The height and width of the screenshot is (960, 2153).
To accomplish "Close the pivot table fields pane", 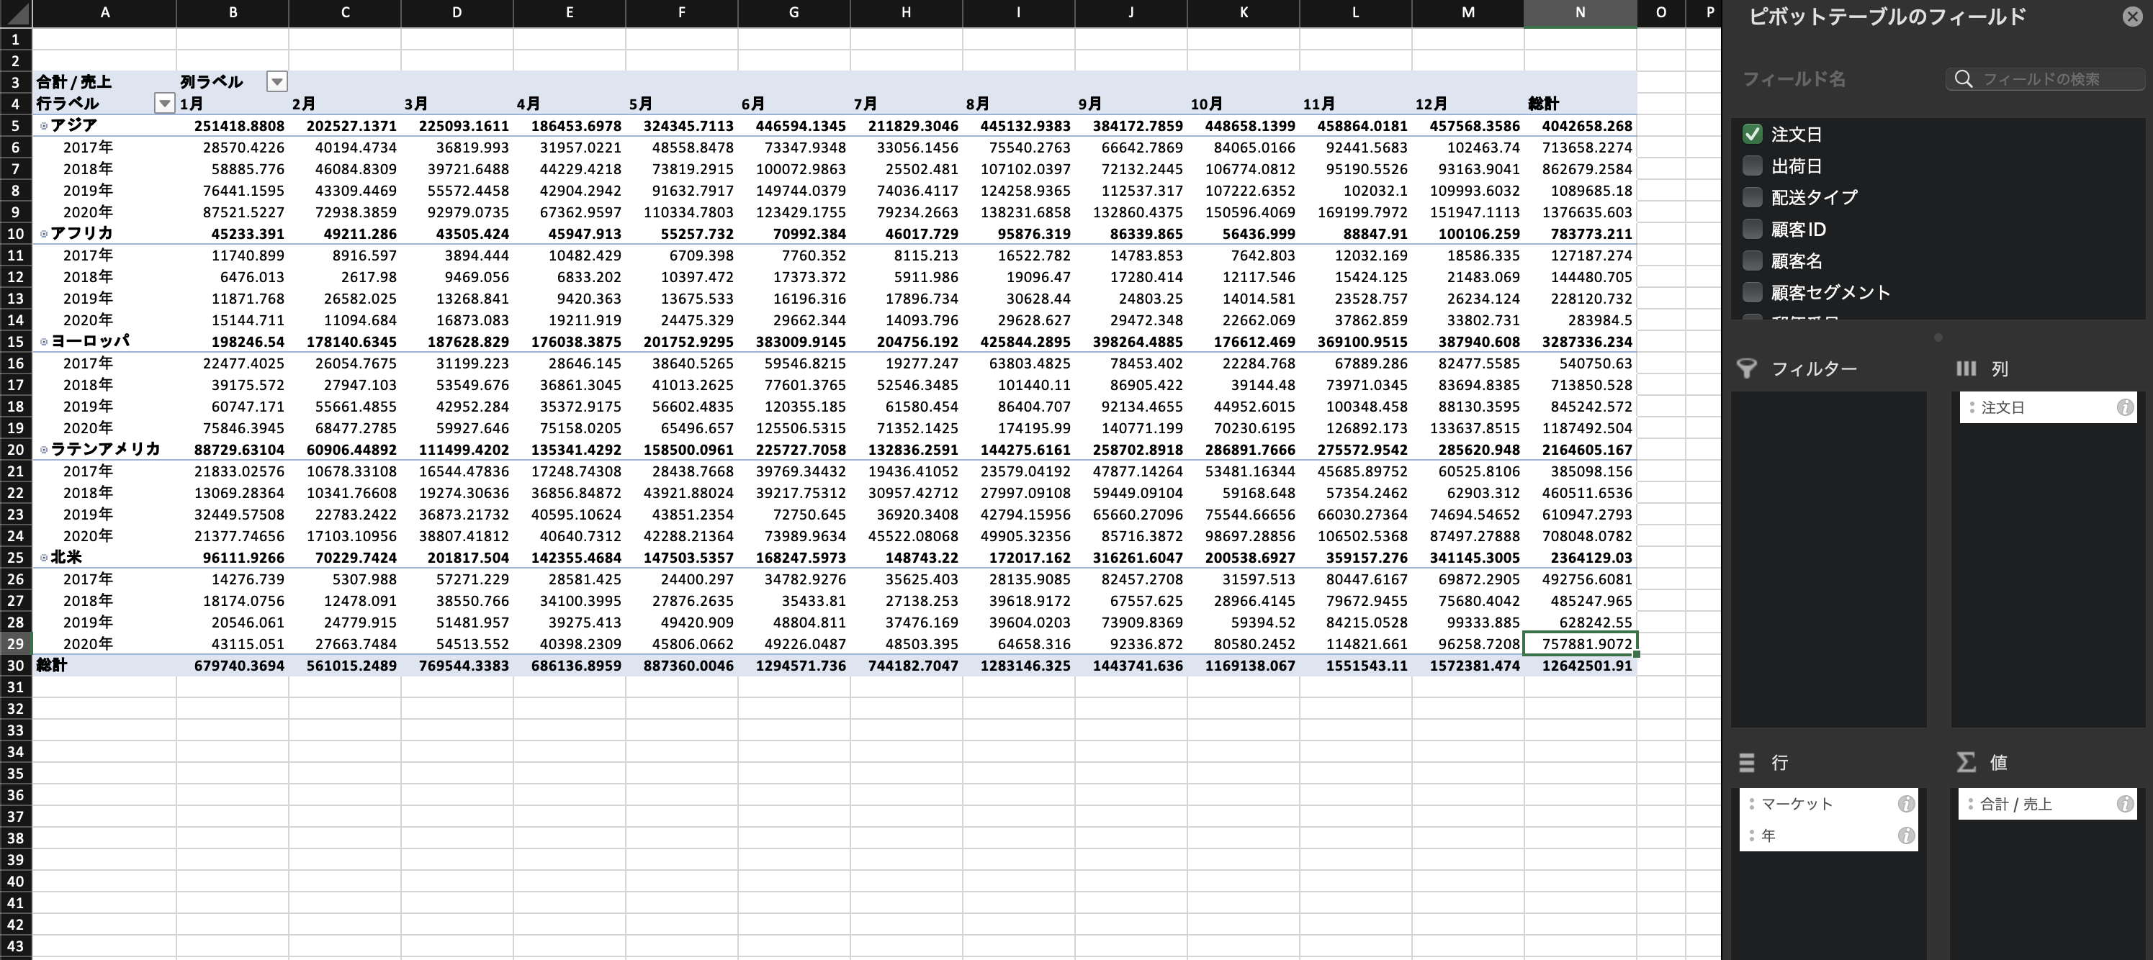I will pos(2132,17).
